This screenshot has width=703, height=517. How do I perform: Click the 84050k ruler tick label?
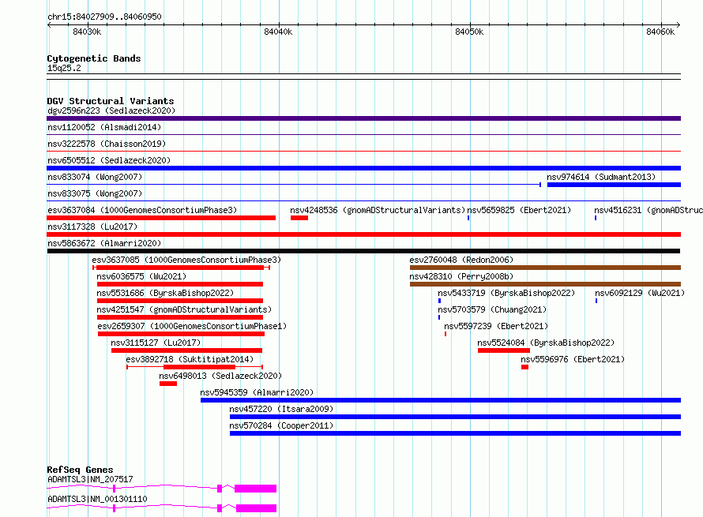(x=469, y=32)
